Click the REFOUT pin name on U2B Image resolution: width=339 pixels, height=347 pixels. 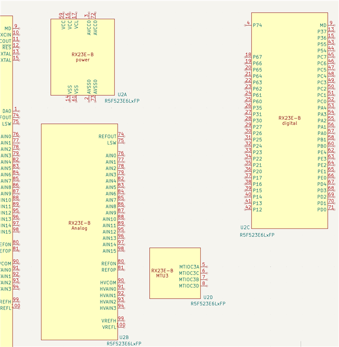pos(108,136)
